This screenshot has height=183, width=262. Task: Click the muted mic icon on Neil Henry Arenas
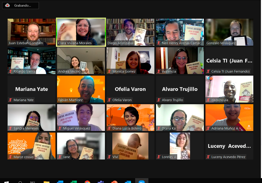coord(159,43)
